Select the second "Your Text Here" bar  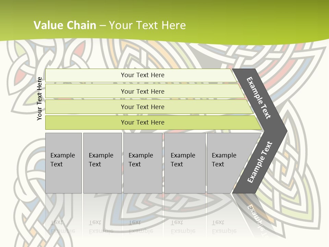point(143,91)
